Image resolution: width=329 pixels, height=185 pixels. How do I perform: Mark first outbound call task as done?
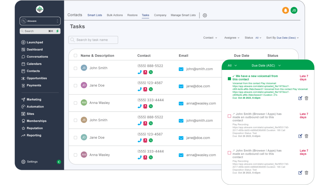pos(229,116)
